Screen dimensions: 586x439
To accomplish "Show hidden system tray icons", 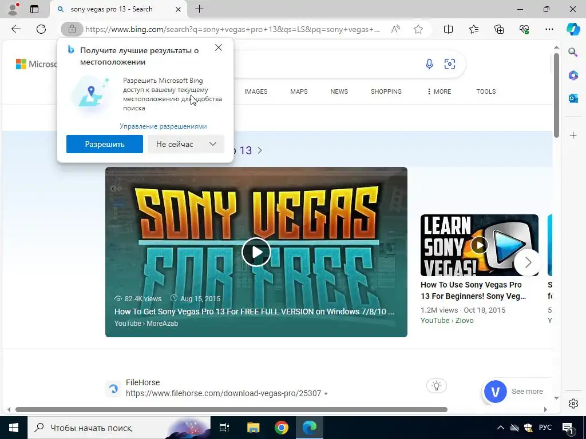I will (x=500, y=428).
